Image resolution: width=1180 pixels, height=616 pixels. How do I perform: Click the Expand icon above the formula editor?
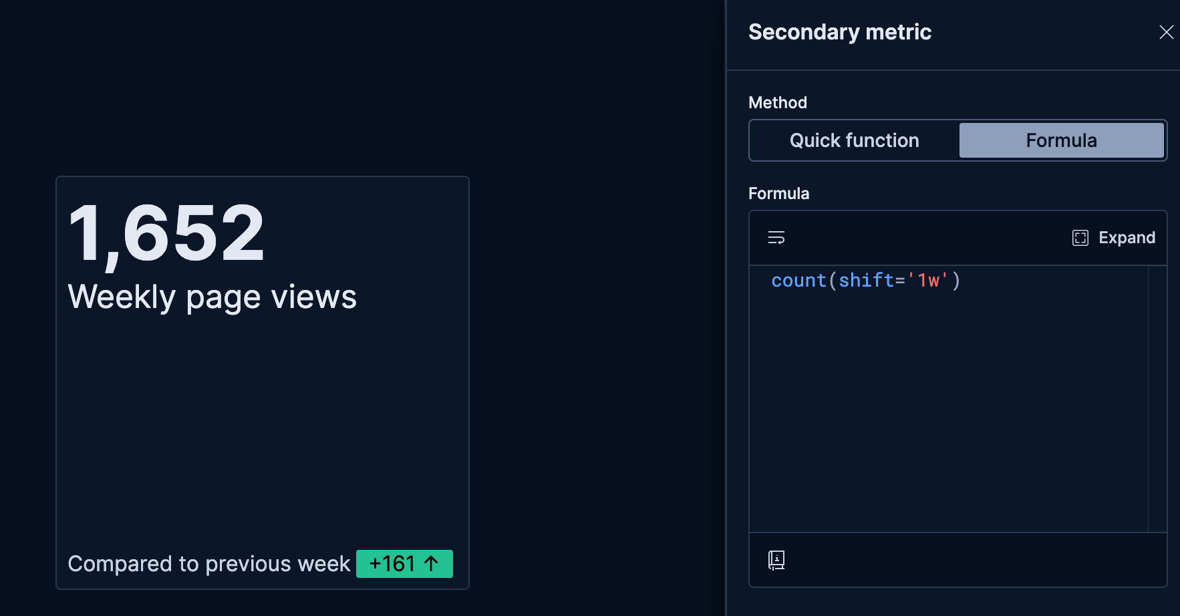tap(1080, 237)
